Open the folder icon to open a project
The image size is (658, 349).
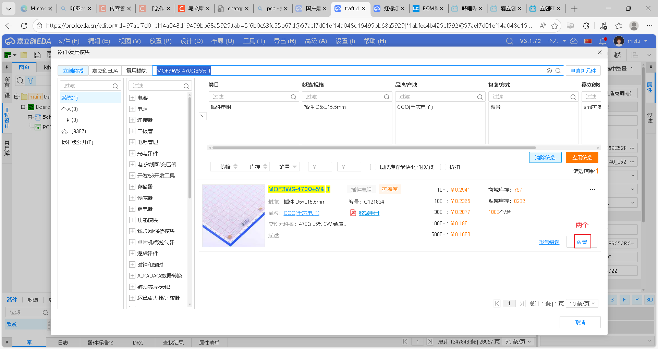[x=24, y=55]
